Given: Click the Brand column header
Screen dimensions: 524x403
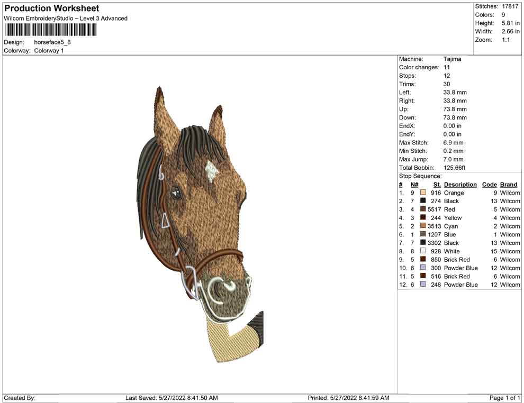Looking at the screenshot, I should point(509,185).
